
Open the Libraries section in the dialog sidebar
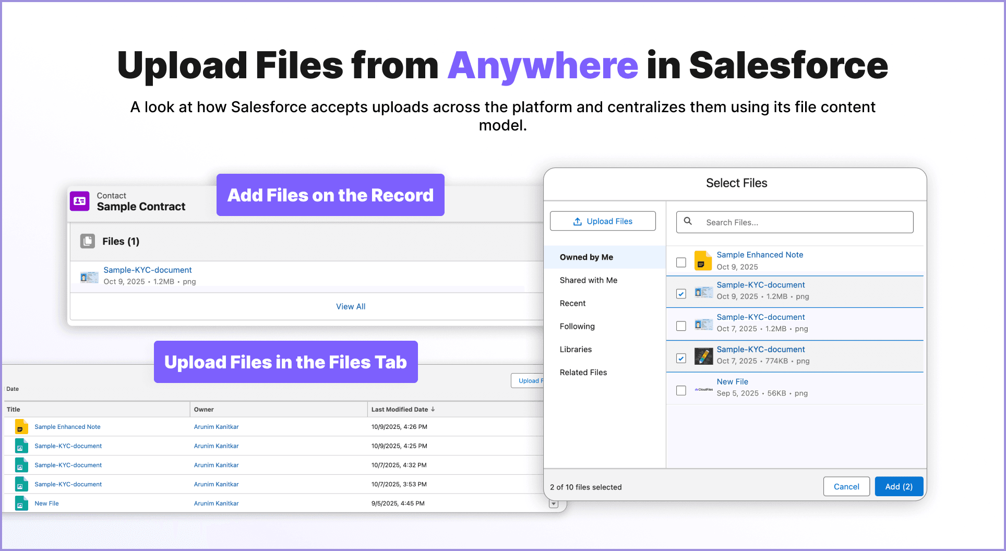(x=576, y=349)
